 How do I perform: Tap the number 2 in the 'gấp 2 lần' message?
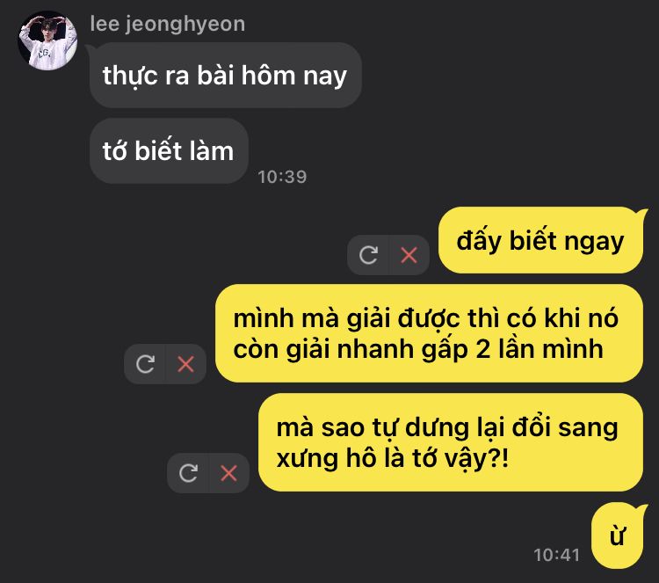[482, 349]
